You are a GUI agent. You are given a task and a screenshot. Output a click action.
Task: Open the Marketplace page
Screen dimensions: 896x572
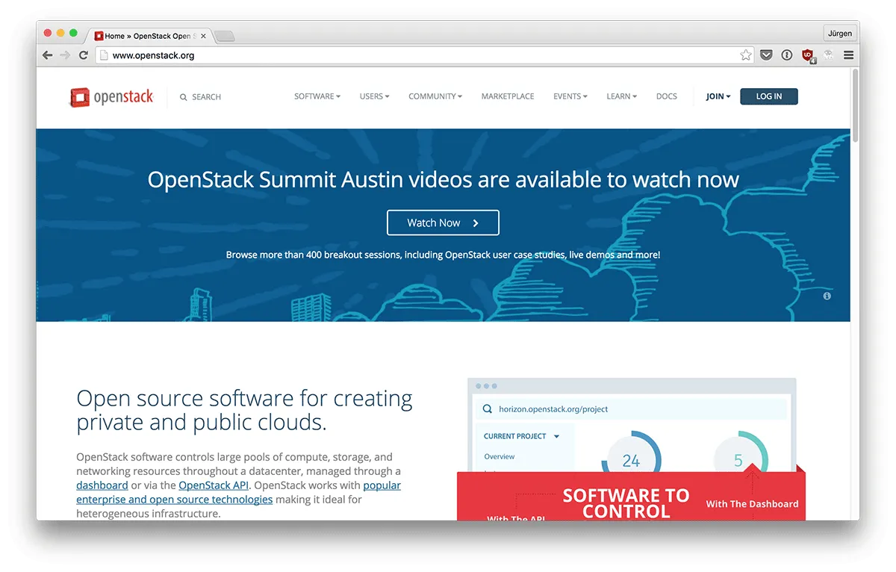pyautogui.click(x=508, y=96)
